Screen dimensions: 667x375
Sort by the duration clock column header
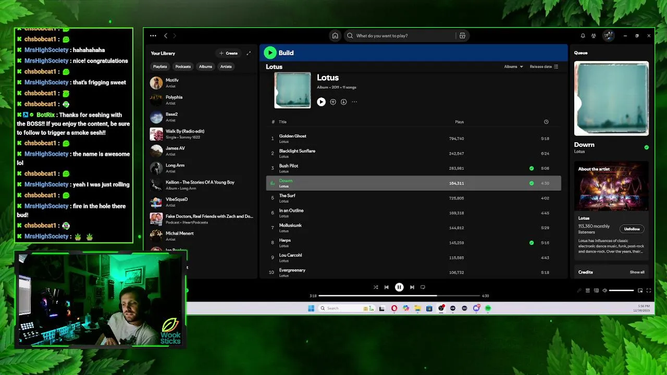pyautogui.click(x=546, y=122)
